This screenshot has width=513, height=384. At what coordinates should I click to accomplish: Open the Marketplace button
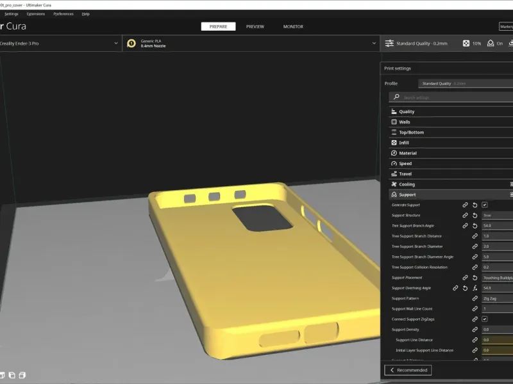pos(506,26)
